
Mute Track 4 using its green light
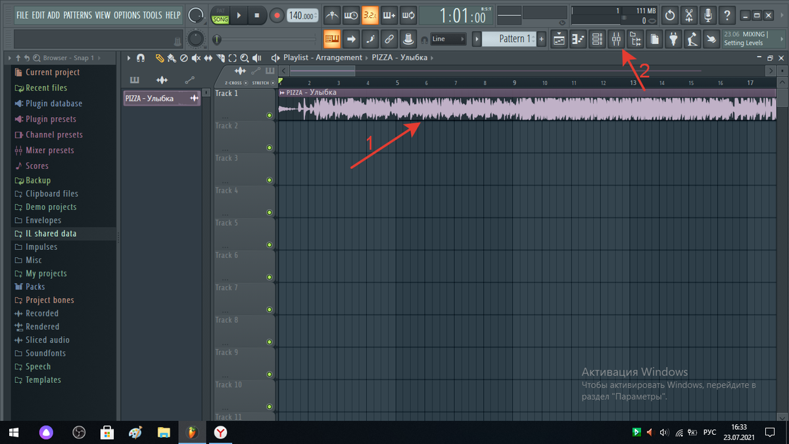[x=269, y=212]
